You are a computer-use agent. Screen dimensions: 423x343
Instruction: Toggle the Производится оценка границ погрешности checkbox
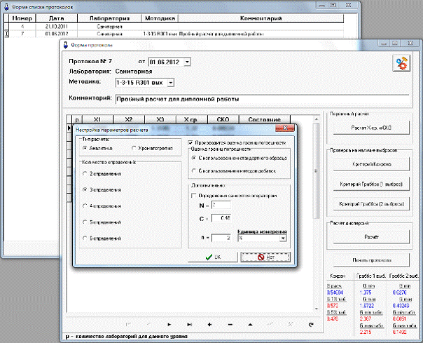[191, 142]
